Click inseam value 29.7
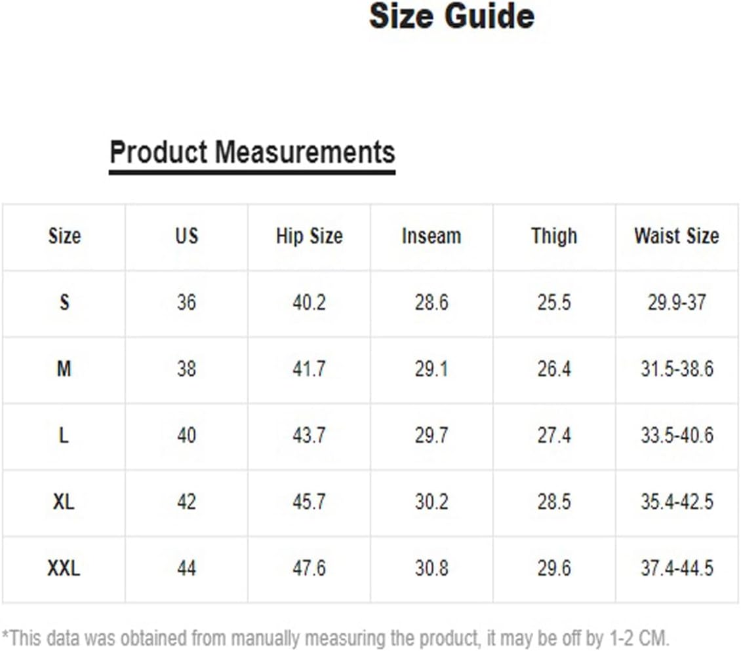The height and width of the screenshot is (651, 741). click(431, 435)
